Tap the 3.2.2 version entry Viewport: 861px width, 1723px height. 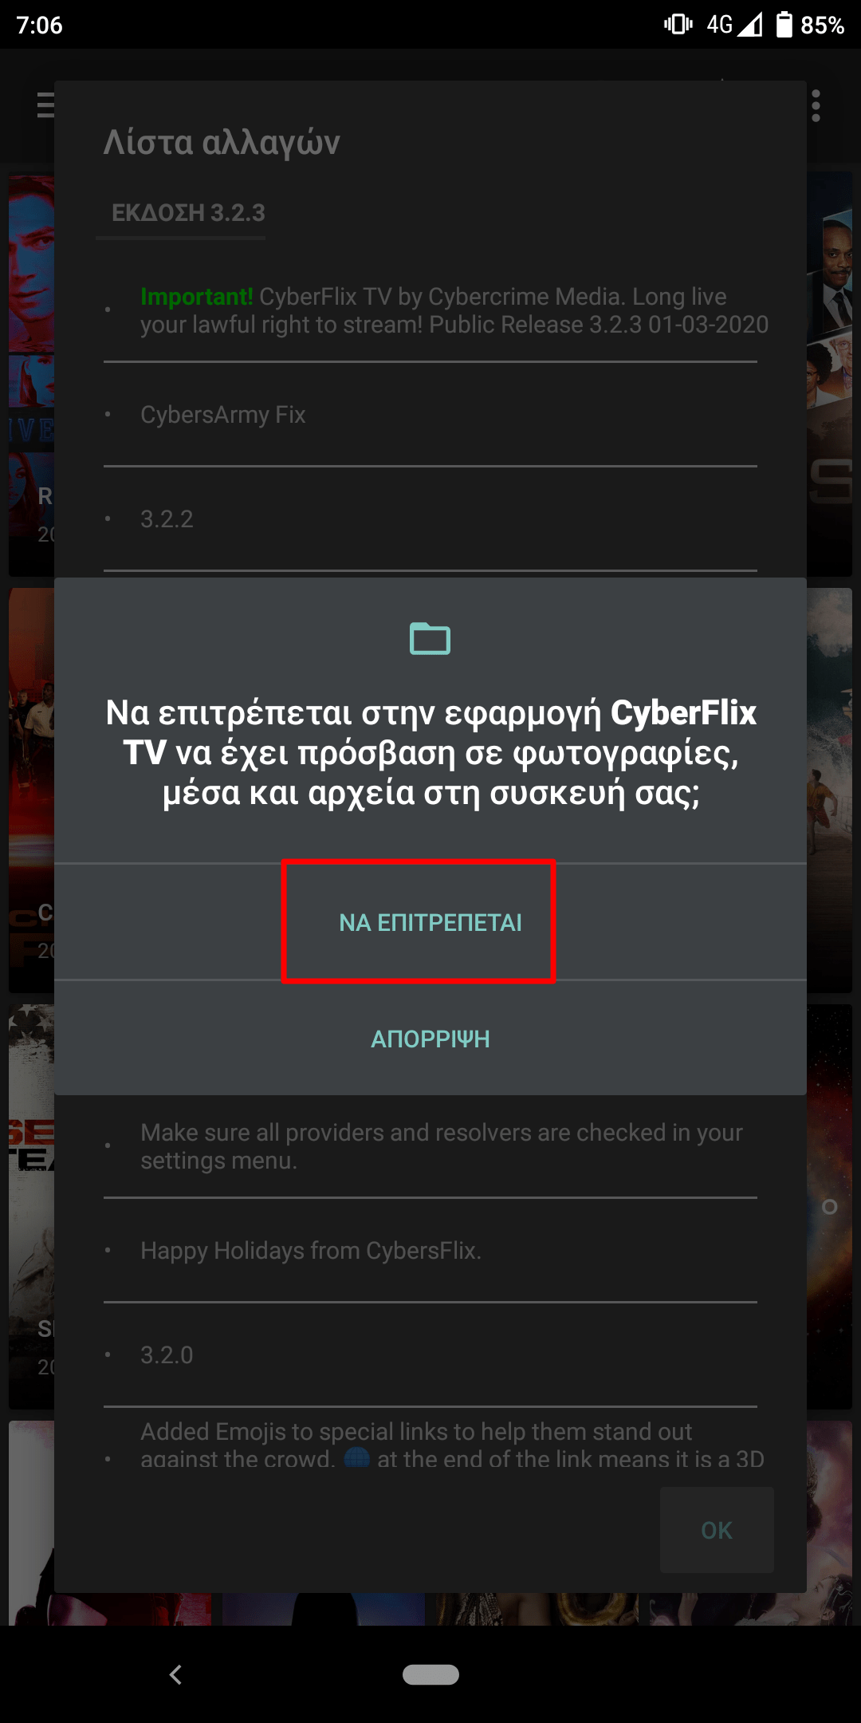pyautogui.click(x=167, y=519)
